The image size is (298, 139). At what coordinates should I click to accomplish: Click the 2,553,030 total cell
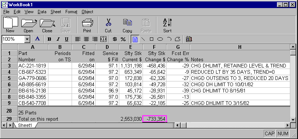131,119
